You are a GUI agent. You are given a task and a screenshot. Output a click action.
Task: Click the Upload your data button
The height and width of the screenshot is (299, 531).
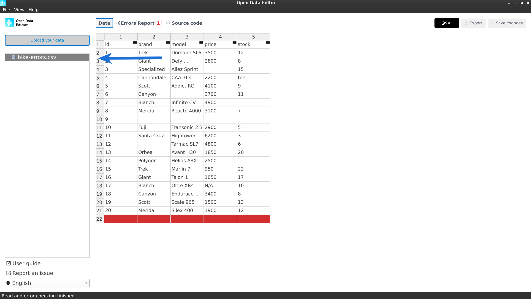point(47,40)
